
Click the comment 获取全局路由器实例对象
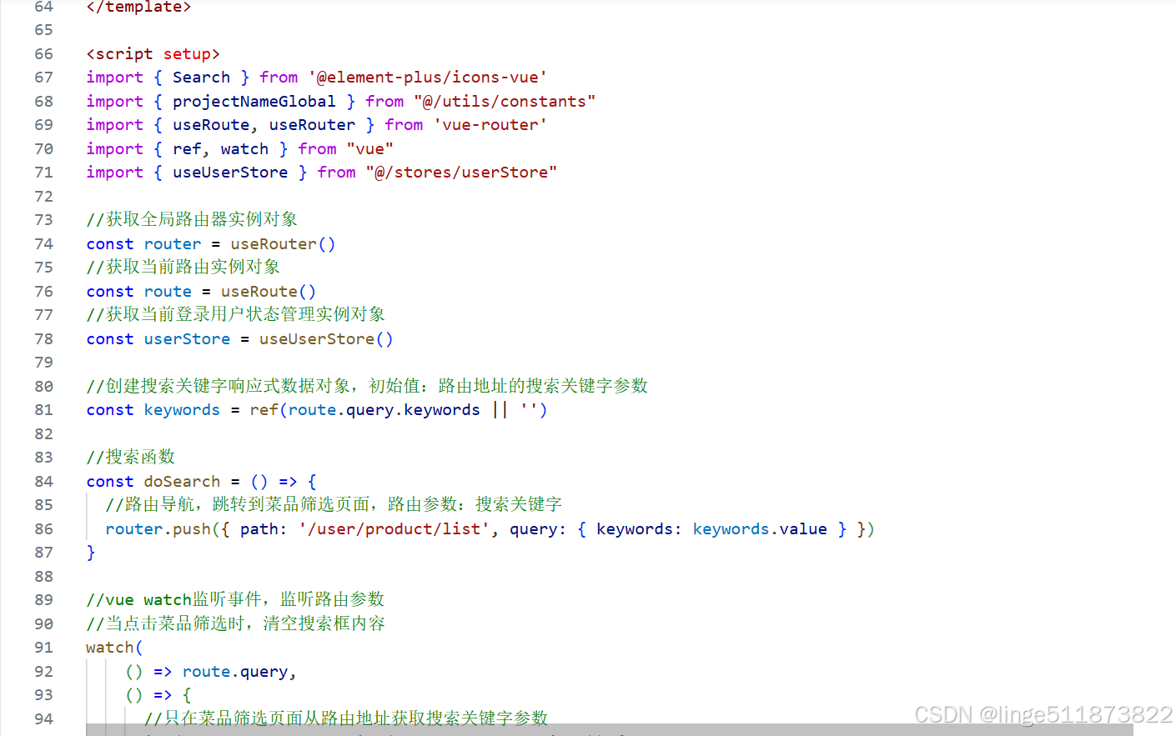(x=192, y=219)
